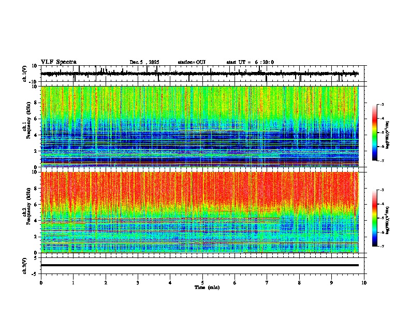Viewport: 410px width, 317px height.
Task: Click the "-4" tick on ch.2 colorbar
Action: pyautogui.click(x=382, y=204)
